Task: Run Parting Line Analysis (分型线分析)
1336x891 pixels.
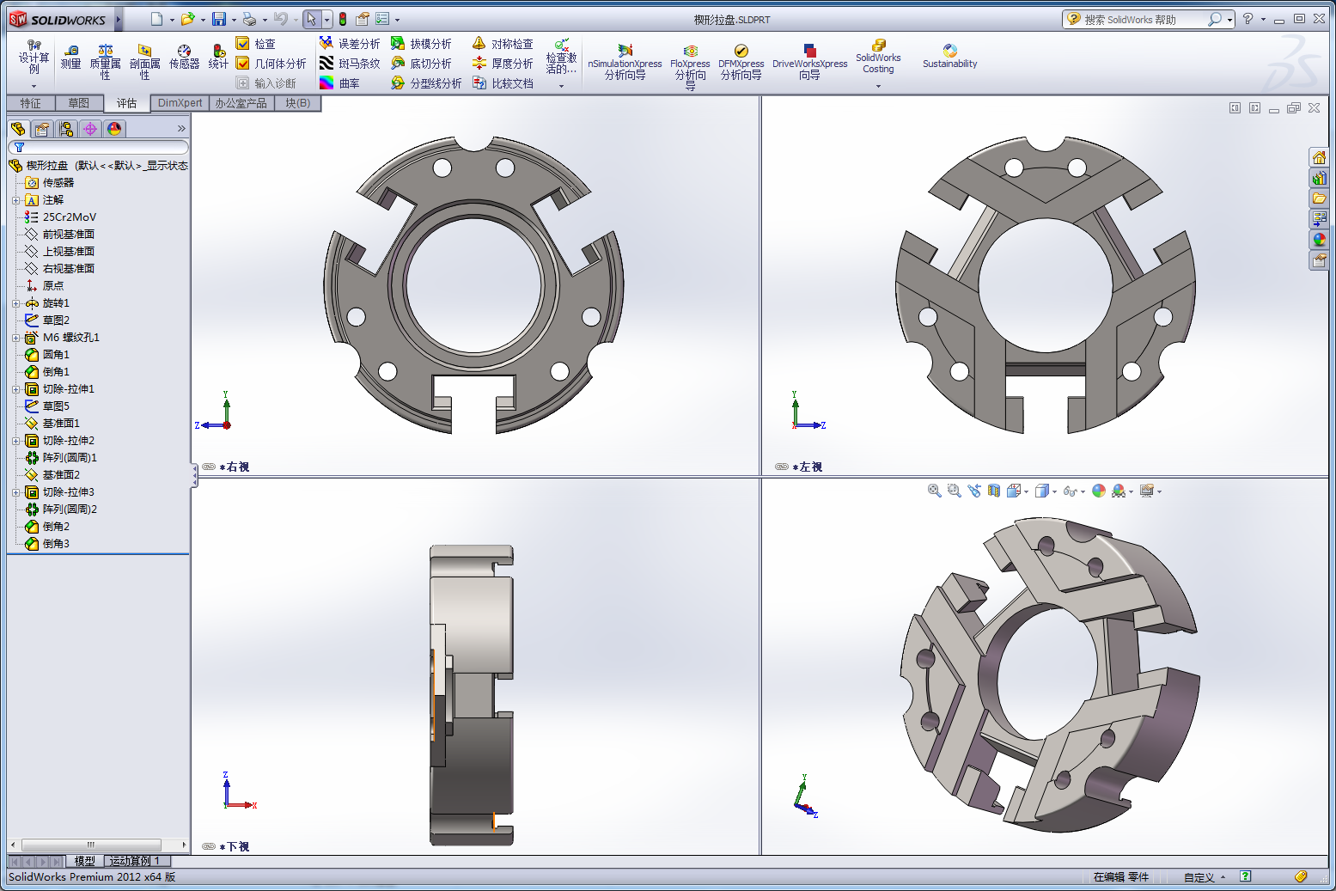Action: (x=426, y=82)
